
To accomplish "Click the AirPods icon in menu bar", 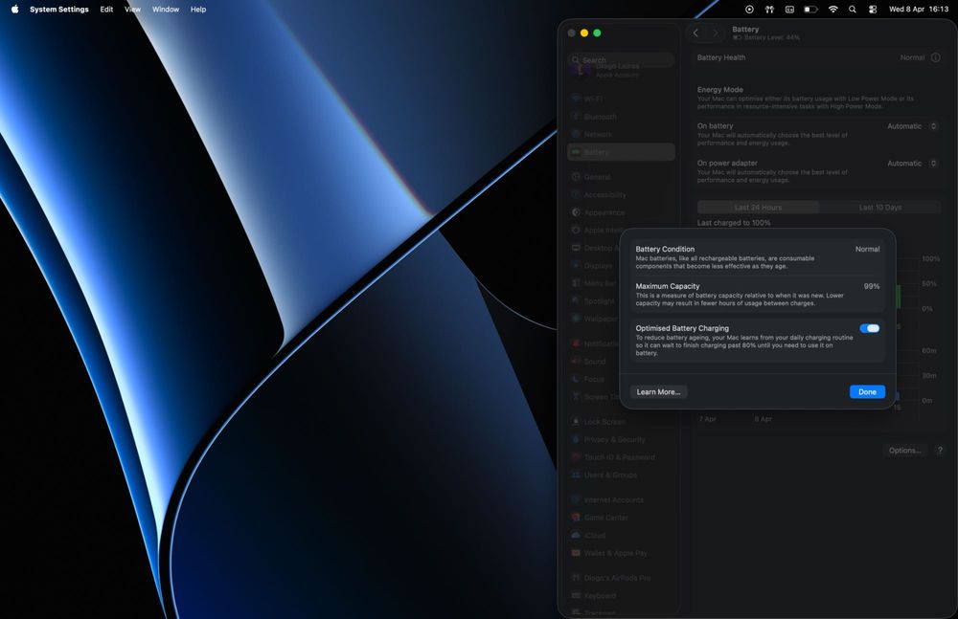I will coord(769,9).
